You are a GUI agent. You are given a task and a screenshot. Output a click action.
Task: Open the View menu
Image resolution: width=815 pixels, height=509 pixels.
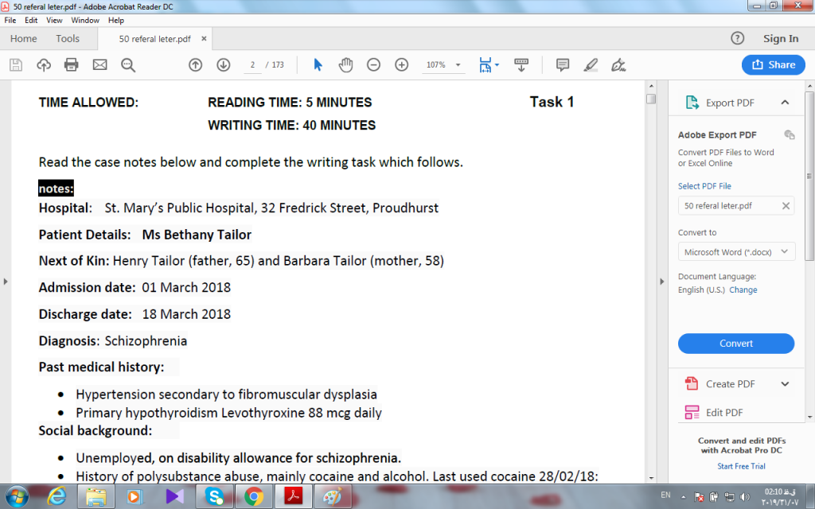pyautogui.click(x=54, y=20)
